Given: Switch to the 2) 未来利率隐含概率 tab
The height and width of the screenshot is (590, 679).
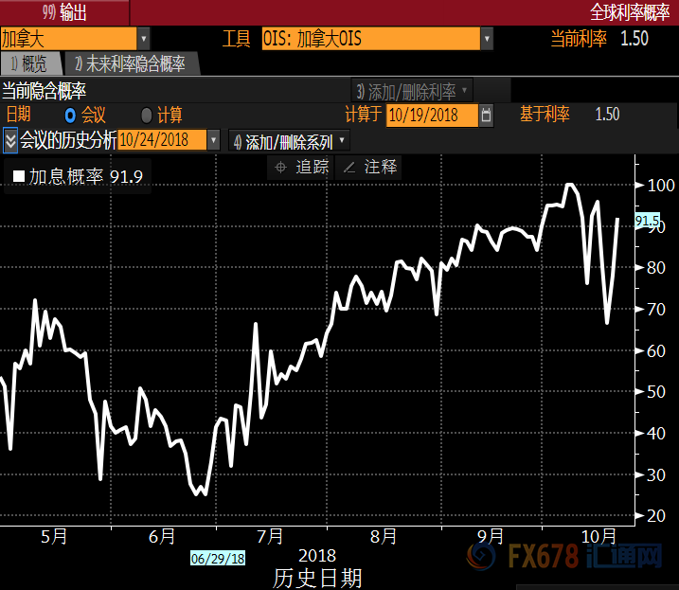Looking at the screenshot, I should pyautogui.click(x=132, y=63).
